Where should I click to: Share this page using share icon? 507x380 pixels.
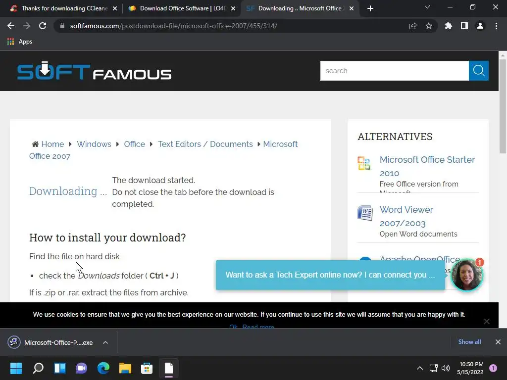click(x=413, y=26)
